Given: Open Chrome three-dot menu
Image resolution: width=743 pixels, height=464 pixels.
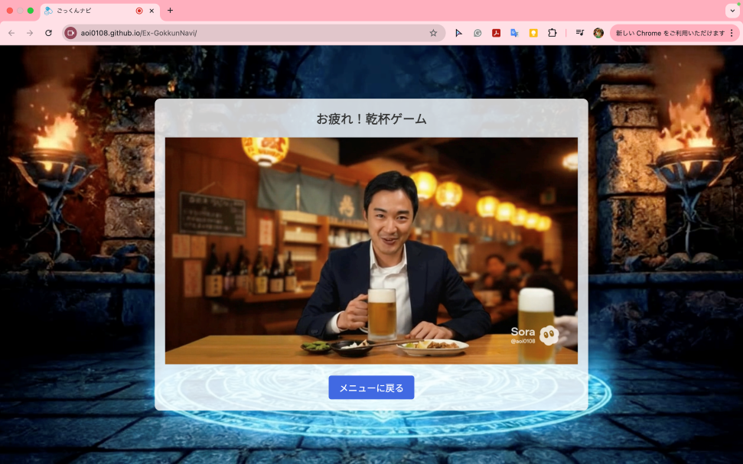Looking at the screenshot, I should click(x=732, y=33).
